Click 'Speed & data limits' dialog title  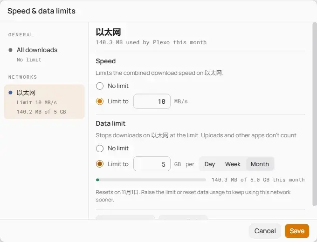[x=41, y=11]
